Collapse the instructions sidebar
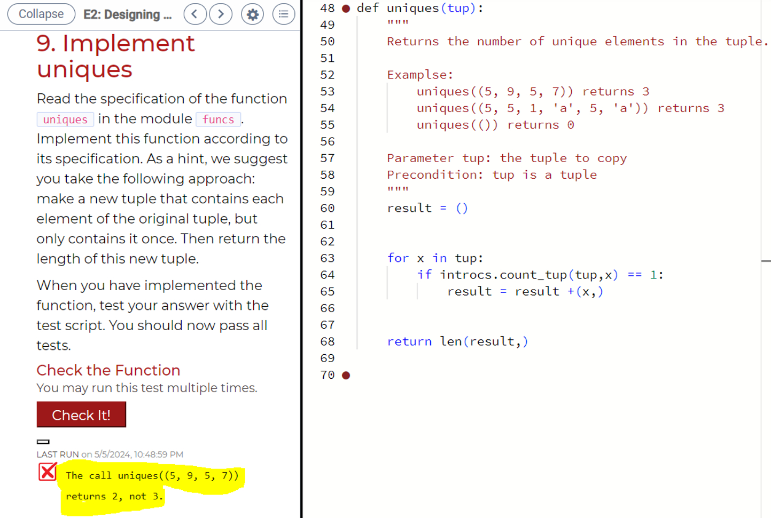 [x=41, y=14]
